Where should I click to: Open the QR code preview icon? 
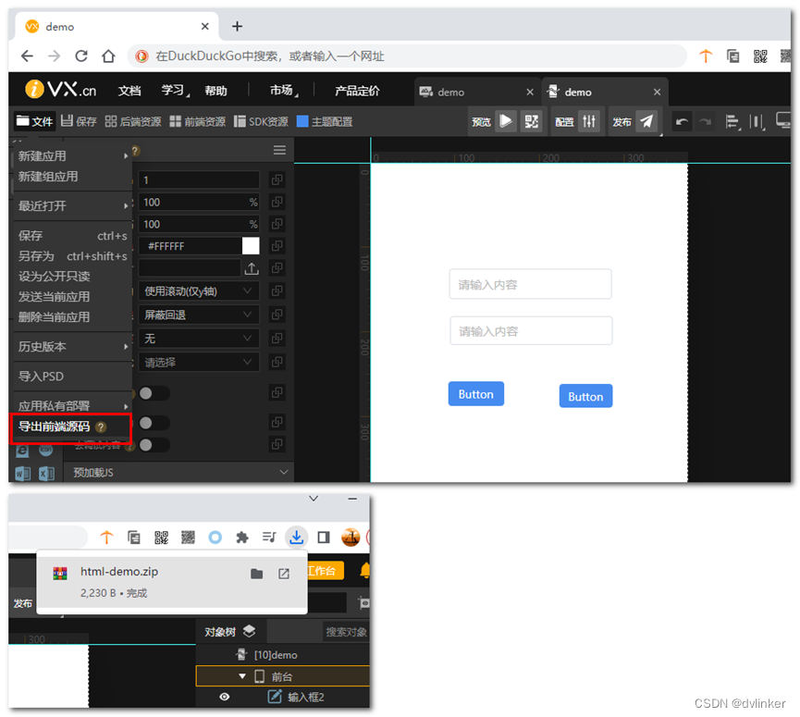click(531, 121)
